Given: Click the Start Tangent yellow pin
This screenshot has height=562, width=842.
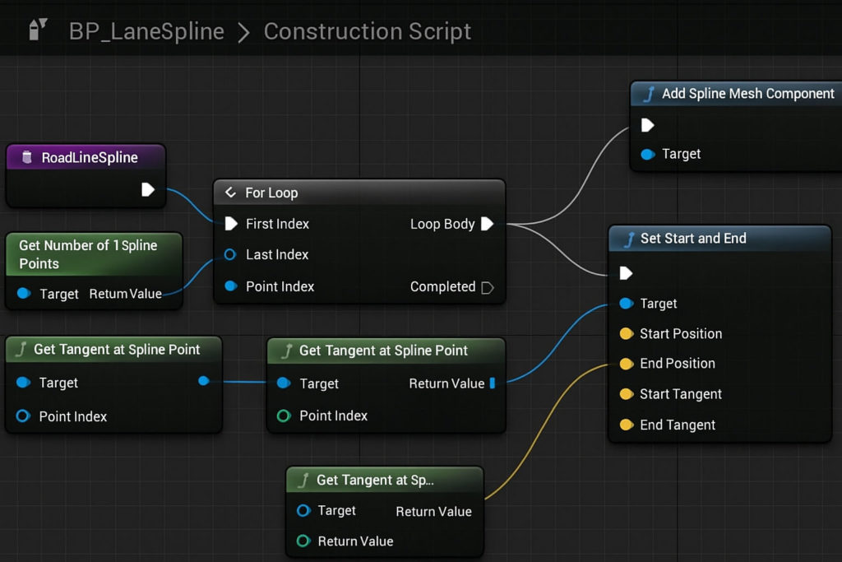Looking at the screenshot, I should [x=626, y=394].
